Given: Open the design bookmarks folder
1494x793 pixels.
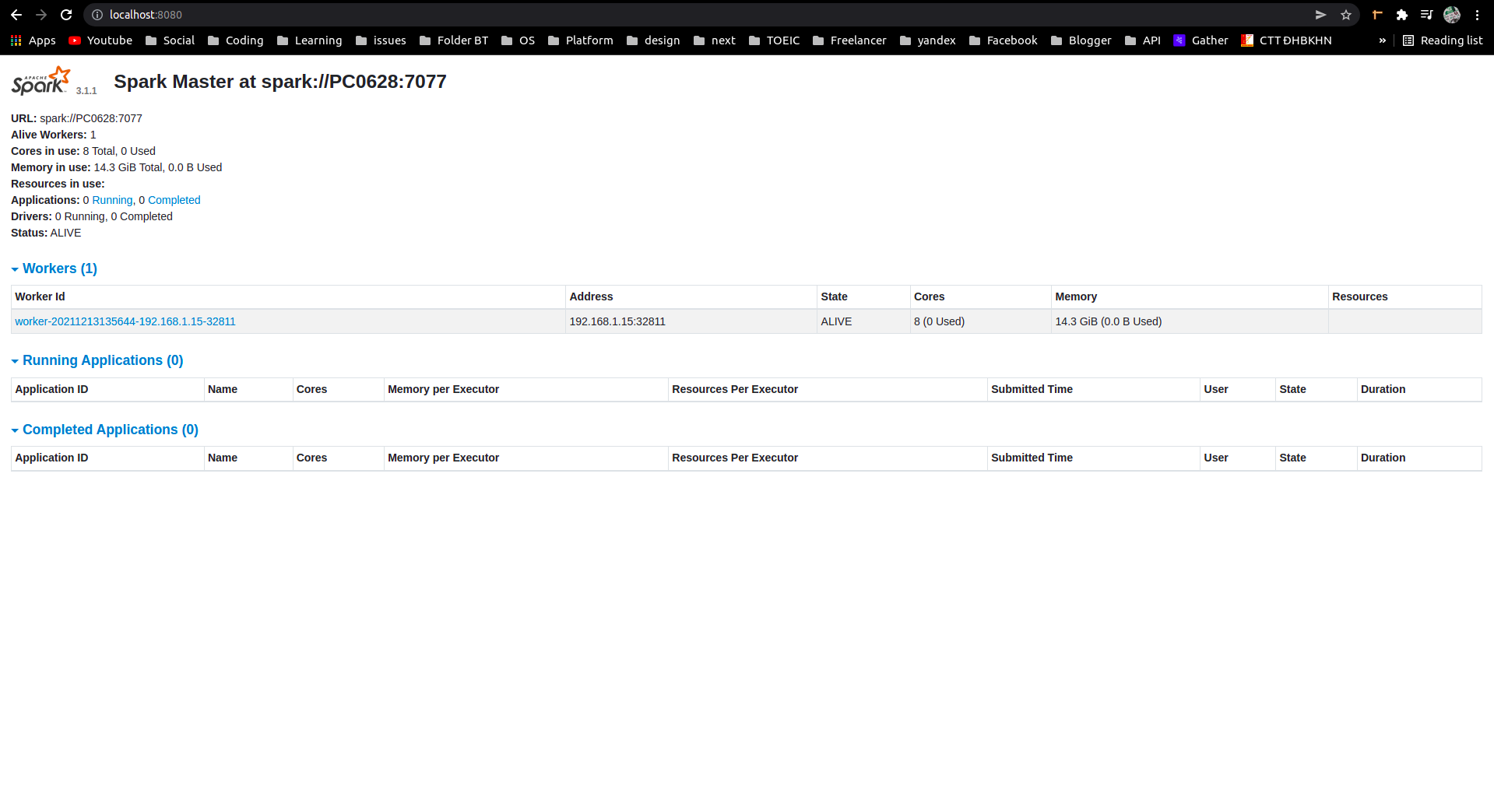Looking at the screenshot, I should pyautogui.click(x=653, y=40).
